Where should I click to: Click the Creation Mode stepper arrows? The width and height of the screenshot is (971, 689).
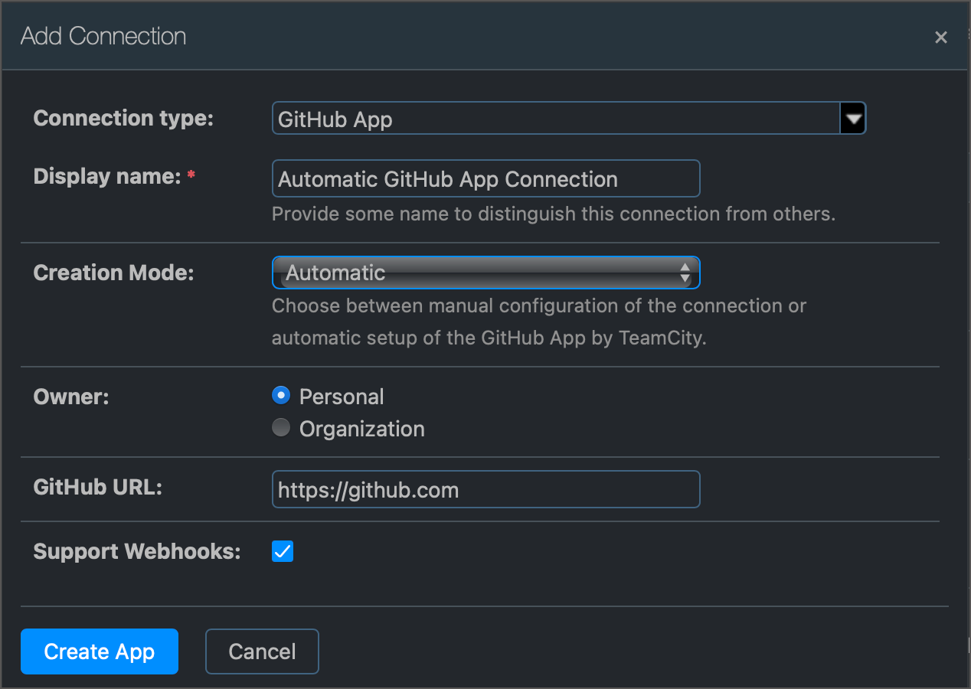pos(685,273)
